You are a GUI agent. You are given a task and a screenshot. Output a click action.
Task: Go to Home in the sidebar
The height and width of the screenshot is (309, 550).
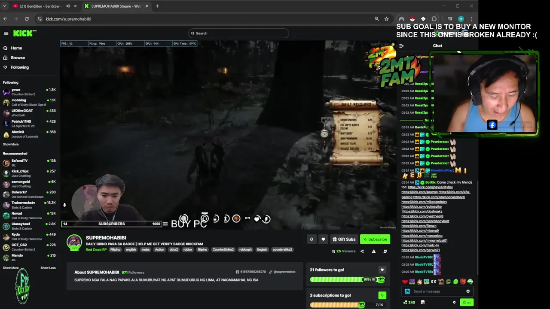point(16,48)
